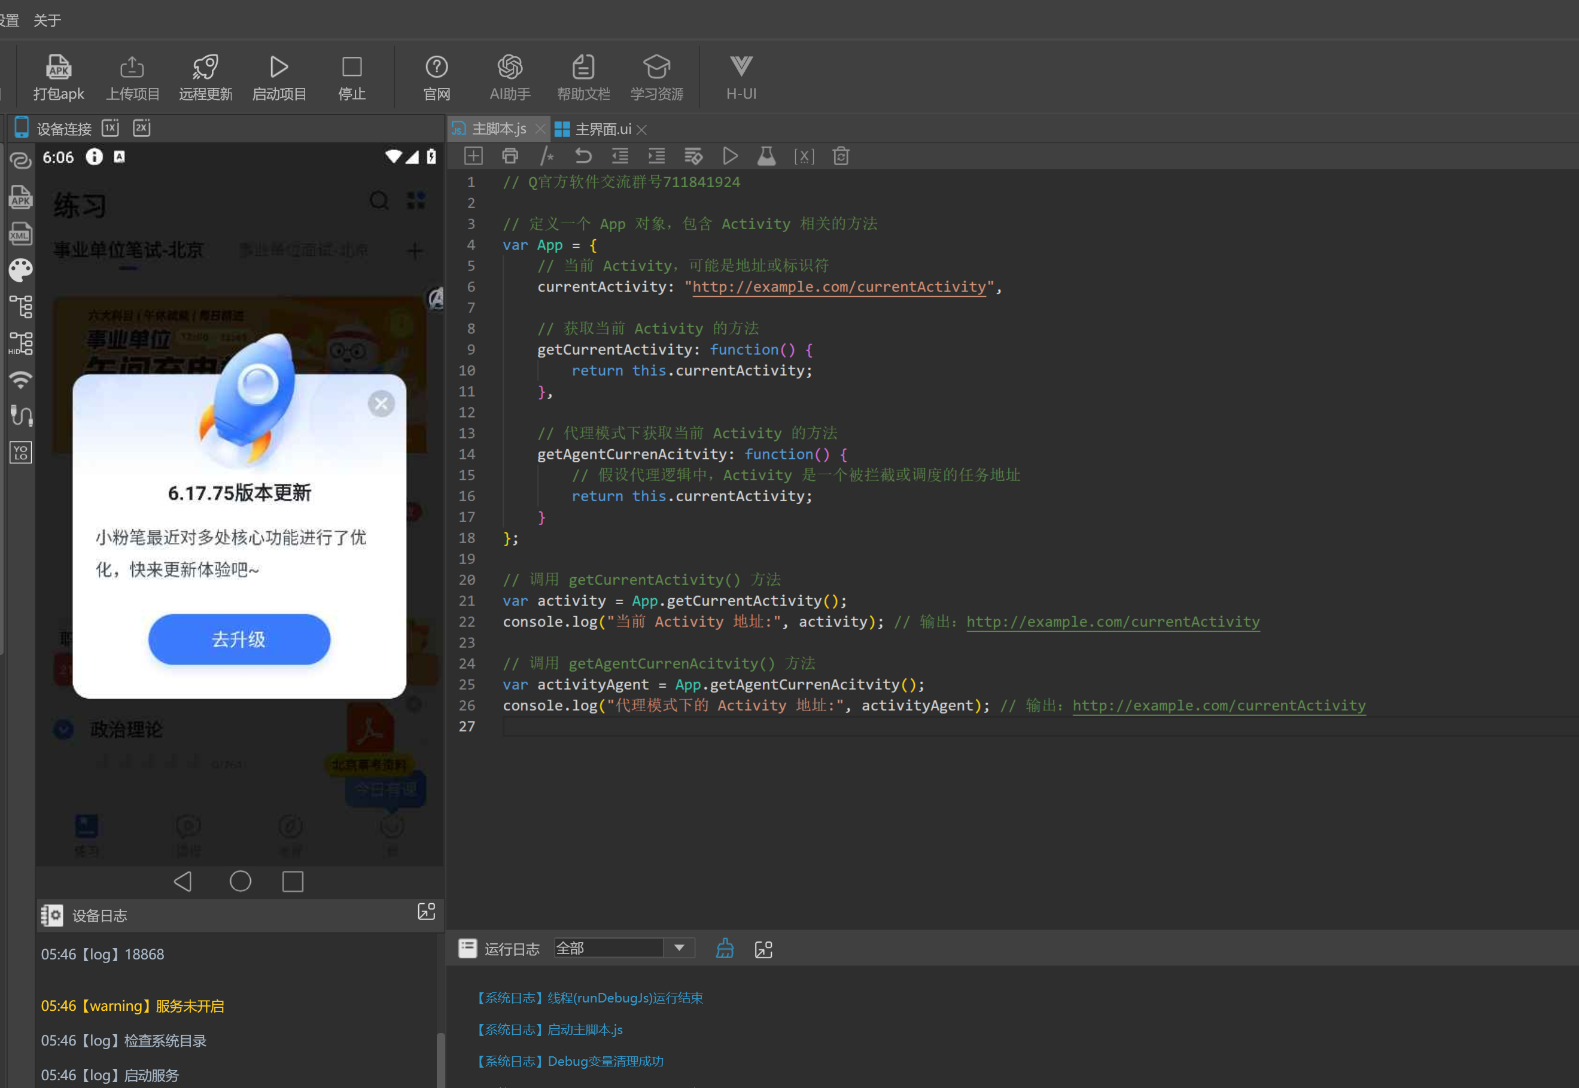The height and width of the screenshot is (1088, 1579).
Task: Set device preview to 2X scale
Action: point(142,127)
